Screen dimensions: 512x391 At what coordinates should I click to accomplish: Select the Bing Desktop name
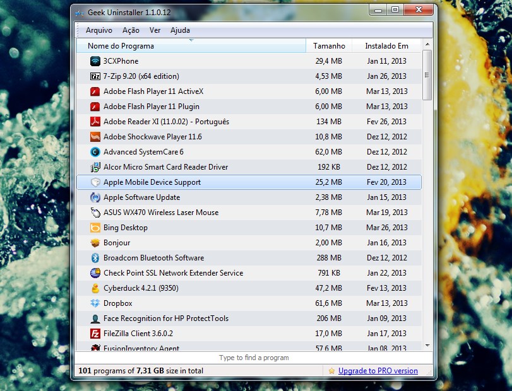point(126,228)
